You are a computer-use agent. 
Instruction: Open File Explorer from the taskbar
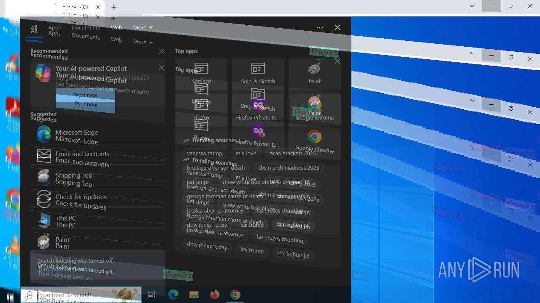[x=194, y=295]
